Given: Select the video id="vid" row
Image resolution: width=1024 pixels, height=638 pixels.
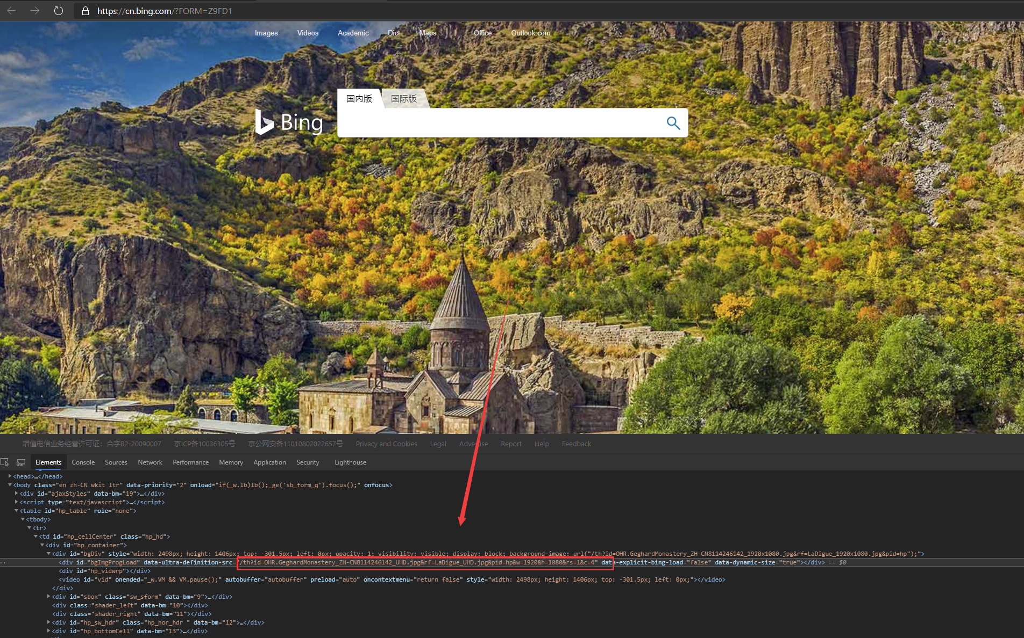Looking at the screenshot, I should (392, 579).
